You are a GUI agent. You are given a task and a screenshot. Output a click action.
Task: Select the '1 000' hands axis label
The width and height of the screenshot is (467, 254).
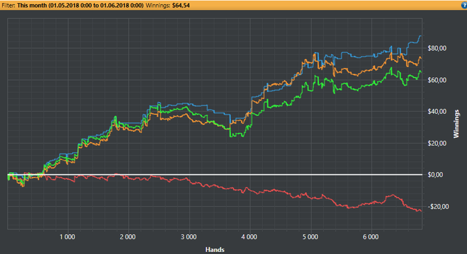pos(67,237)
